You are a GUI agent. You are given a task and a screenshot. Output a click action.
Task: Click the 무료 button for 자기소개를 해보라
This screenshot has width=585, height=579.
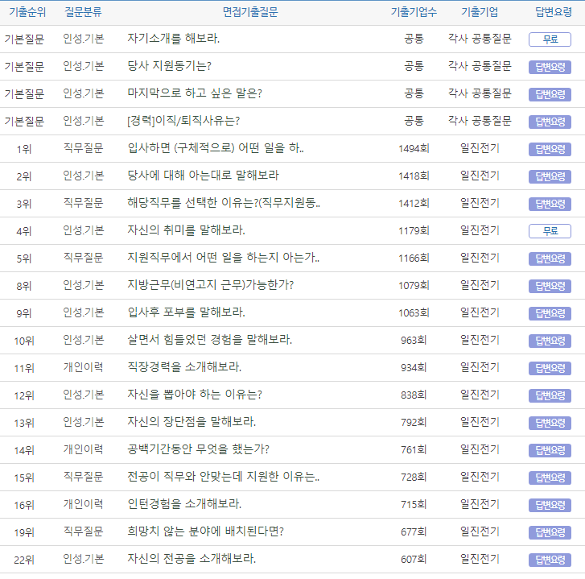[550, 39]
